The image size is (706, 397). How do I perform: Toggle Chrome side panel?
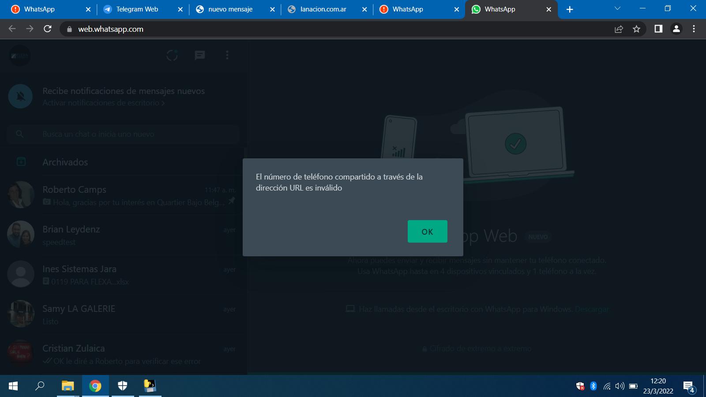click(658, 29)
